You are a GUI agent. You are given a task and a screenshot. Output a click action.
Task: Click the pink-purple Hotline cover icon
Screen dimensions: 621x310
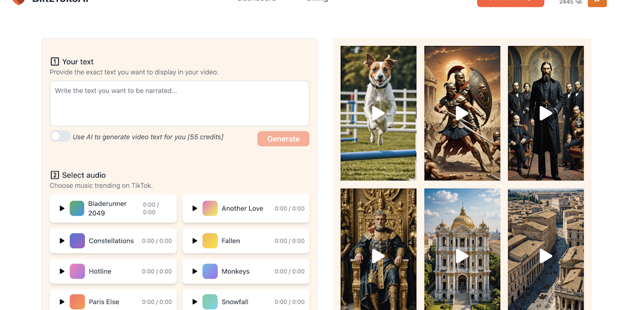(77, 271)
